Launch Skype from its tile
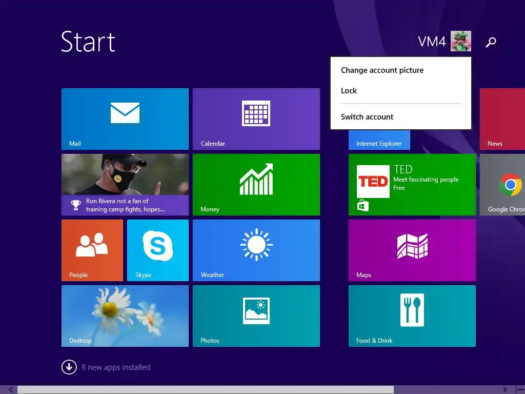This screenshot has width=525, height=394. 158,250
